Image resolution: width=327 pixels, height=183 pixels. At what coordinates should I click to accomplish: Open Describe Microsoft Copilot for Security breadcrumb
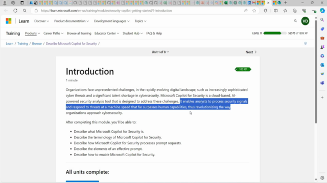(x=72, y=44)
